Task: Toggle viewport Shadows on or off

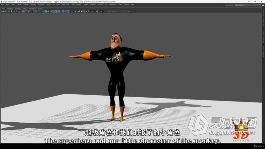Action: [x=59, y=11]
